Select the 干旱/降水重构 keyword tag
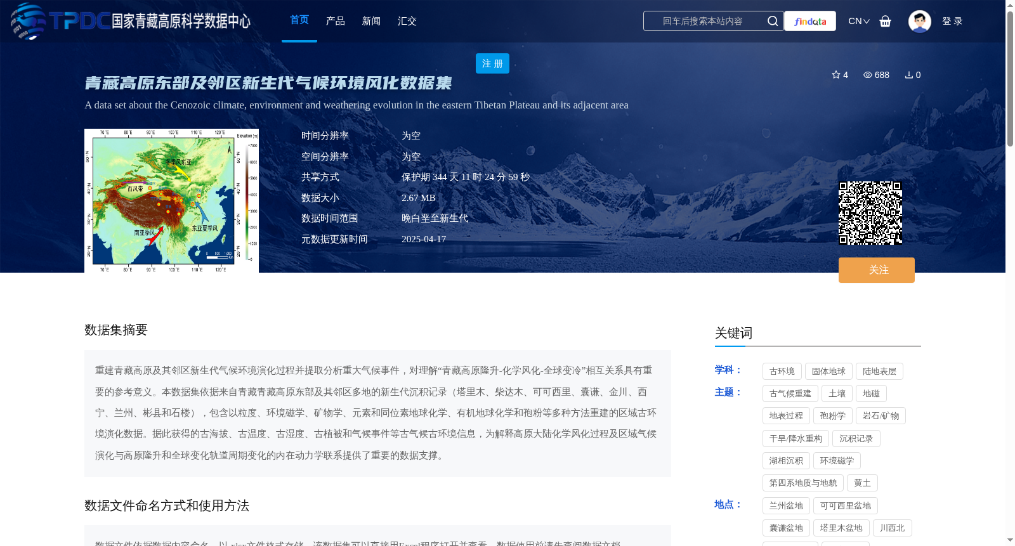Image resolution: width=1015 pixels, height=546 pixels. pyautogui.click(x=796, y=439)
